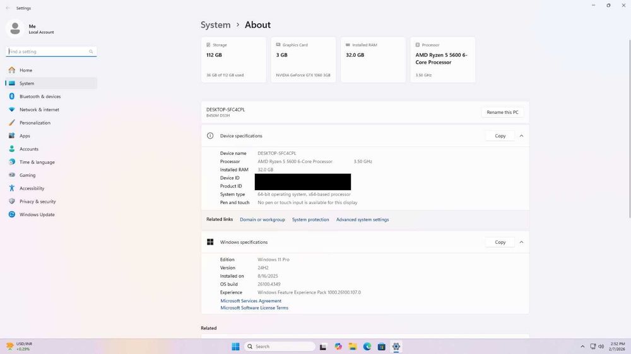Open Task View on the taskbar
Image resolution: width=631 pixels, height=354 pixels.
(323, 346)
